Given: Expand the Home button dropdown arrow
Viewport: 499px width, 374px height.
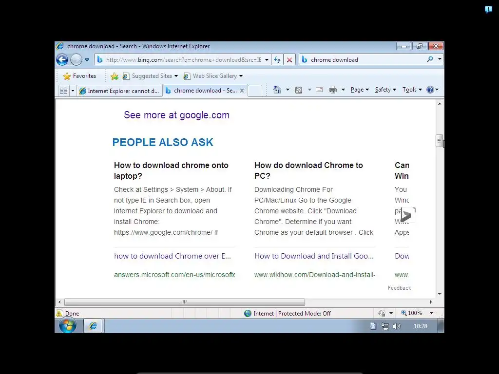Looking at the screenshot, I should 288,90.
